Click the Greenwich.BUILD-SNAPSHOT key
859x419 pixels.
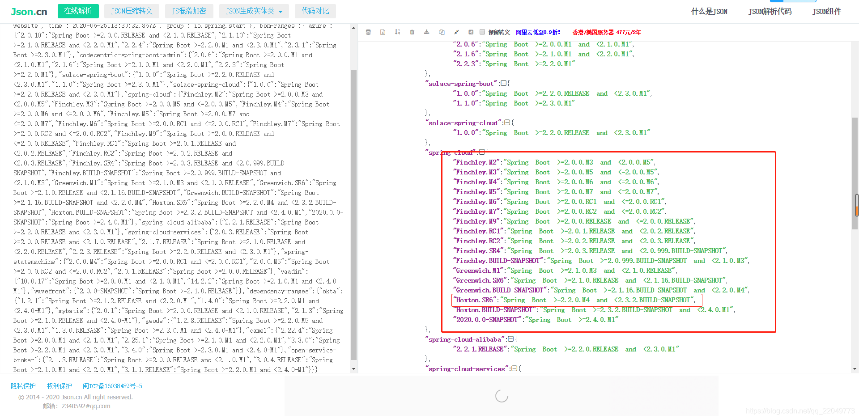click(500, 290)
